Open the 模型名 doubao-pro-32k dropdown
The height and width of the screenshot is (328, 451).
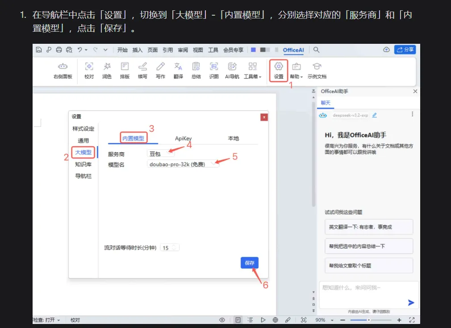183,164
